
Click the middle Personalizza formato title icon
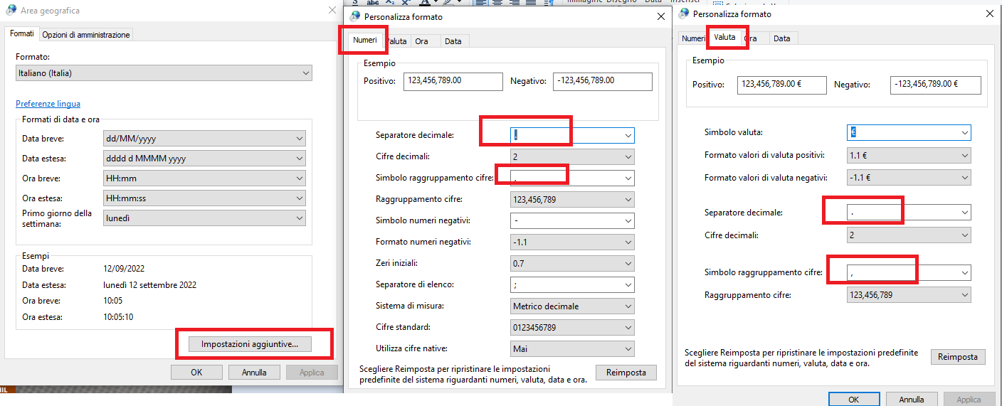pyautogui.click(x=355, y=16)
